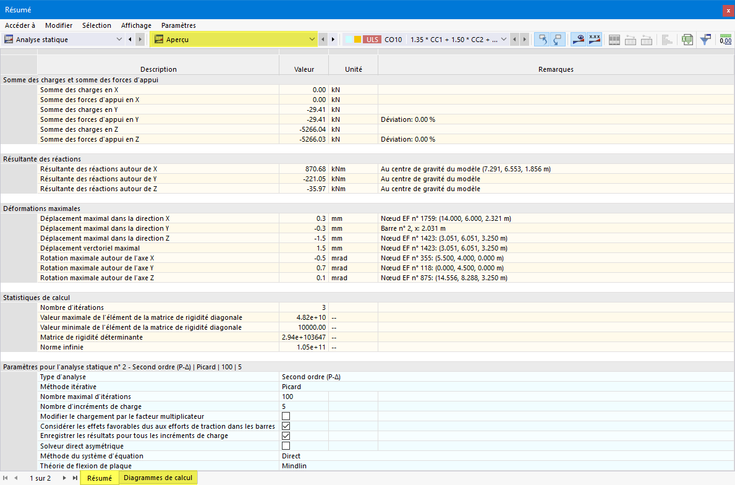Click the greyed bar chart icon

click(667, 40)
